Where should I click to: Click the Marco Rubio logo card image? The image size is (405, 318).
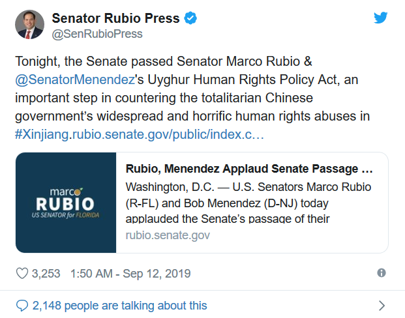[66, 203]
